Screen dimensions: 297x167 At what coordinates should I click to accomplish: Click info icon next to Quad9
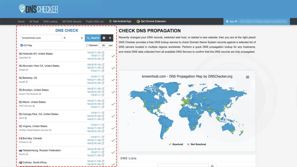pyautogui.click(x=26, y=82)
